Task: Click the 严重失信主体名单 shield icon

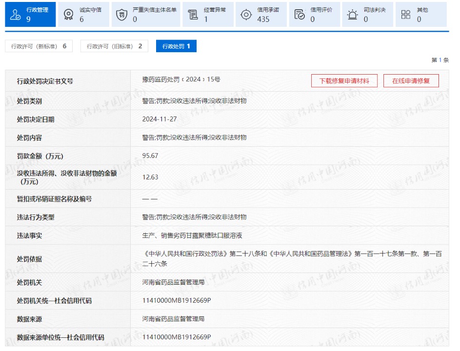Action: tap(122, 15)
